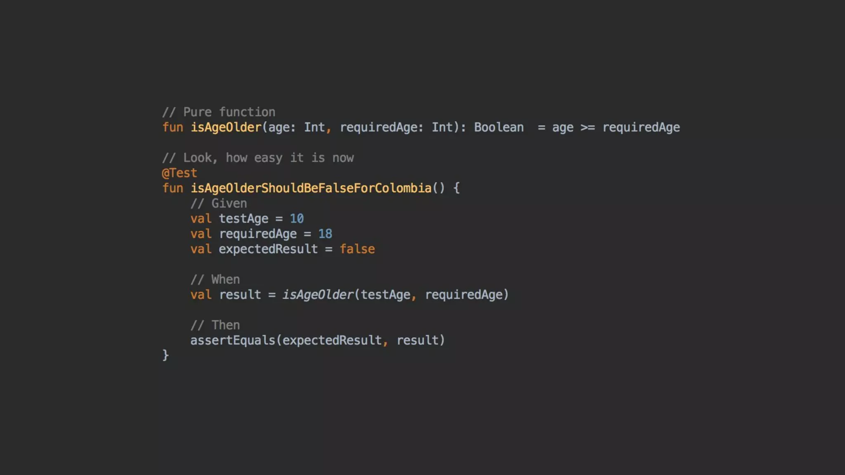The width and height of the screenshot is (845, 475).
Task: Click the val keyword before testAge
Action: (x=201, y=219)
